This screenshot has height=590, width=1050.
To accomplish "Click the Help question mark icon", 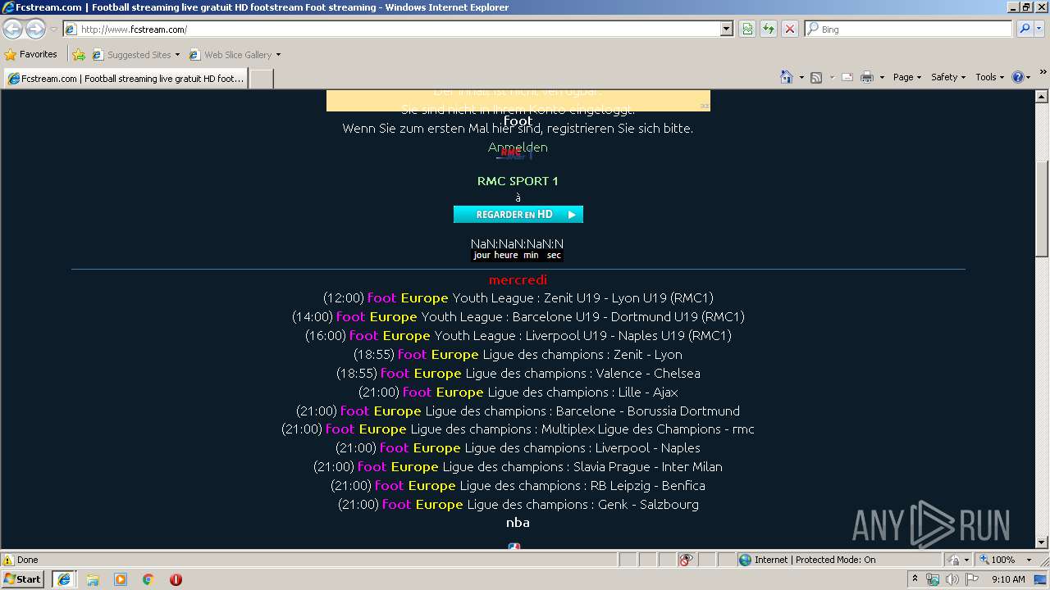I will (1018, 77).
